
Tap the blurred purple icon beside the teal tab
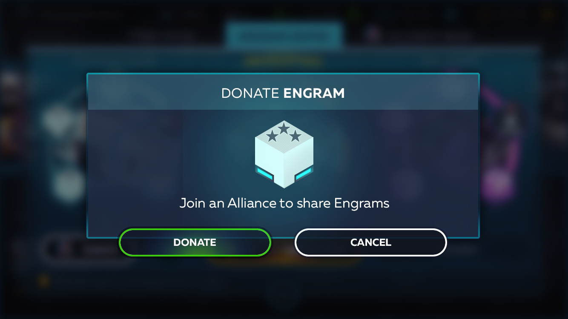373,34
